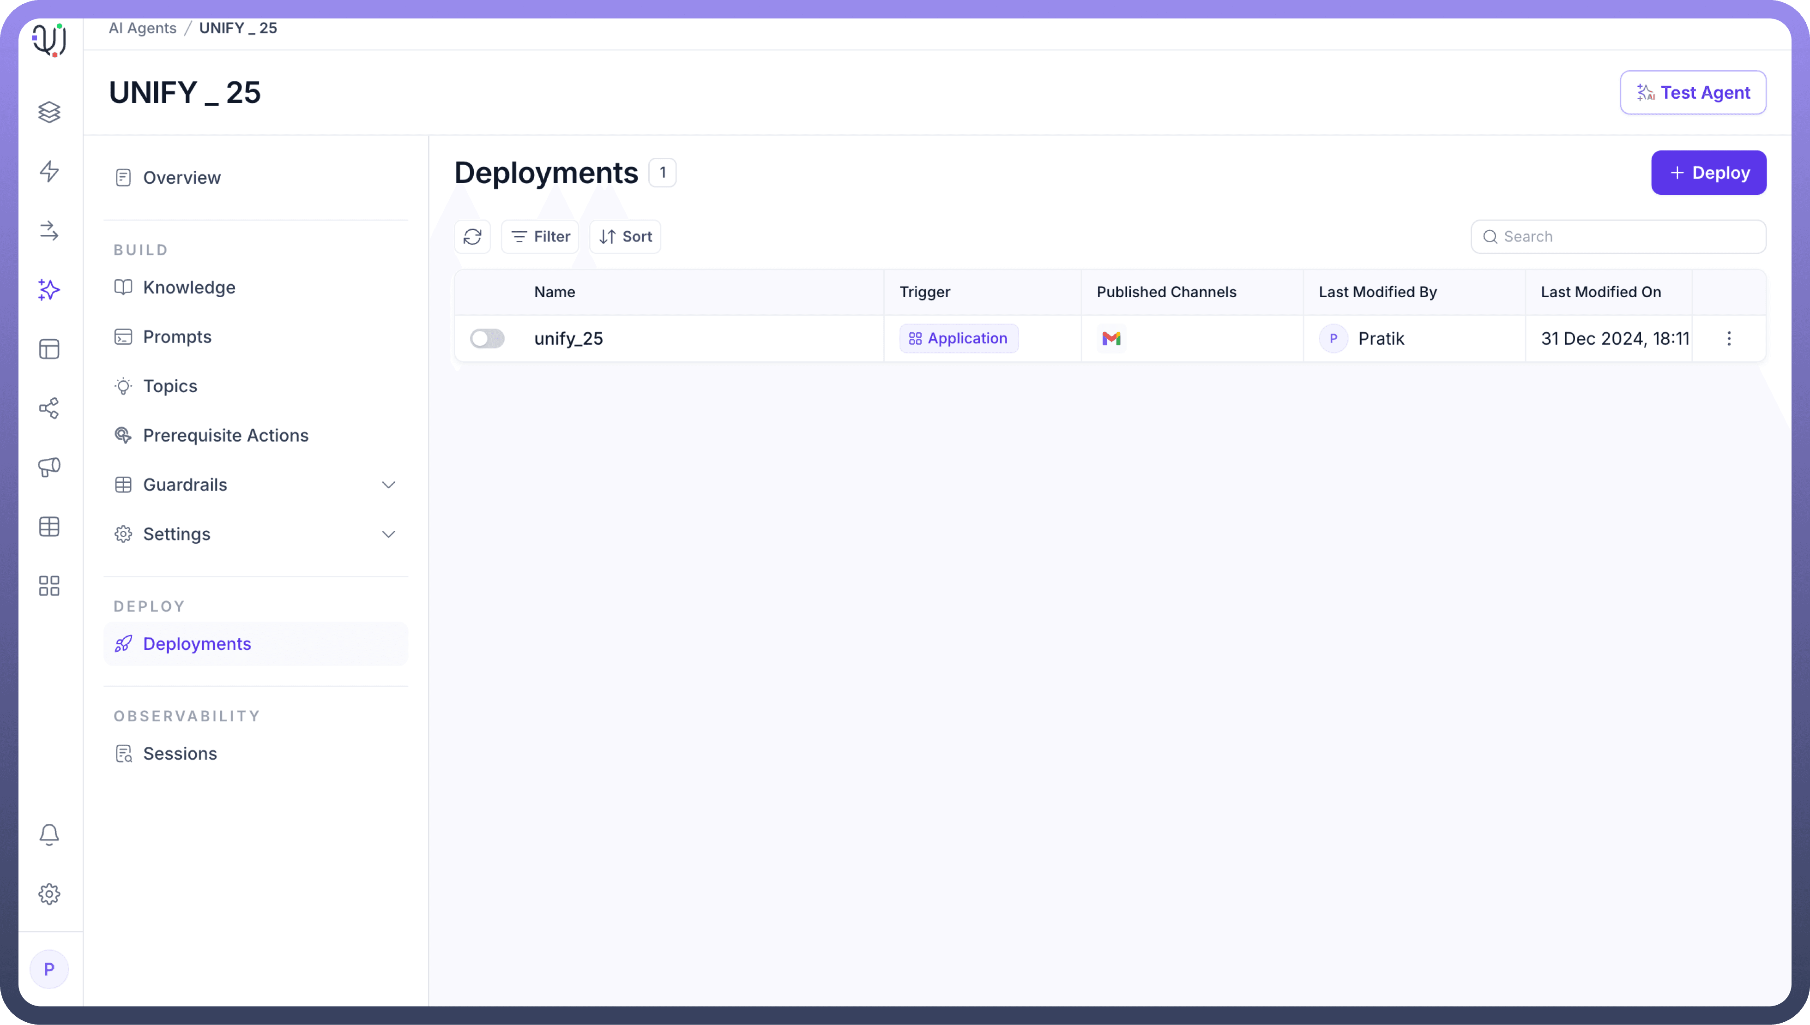Open the Sort options
This screenshot has height=1025, width=1810.
coord(625,237)
